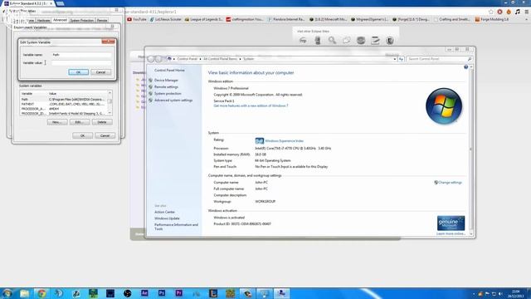Open Control Panel Home
This screenshot has width=531, height=299.
coord(169,70)
